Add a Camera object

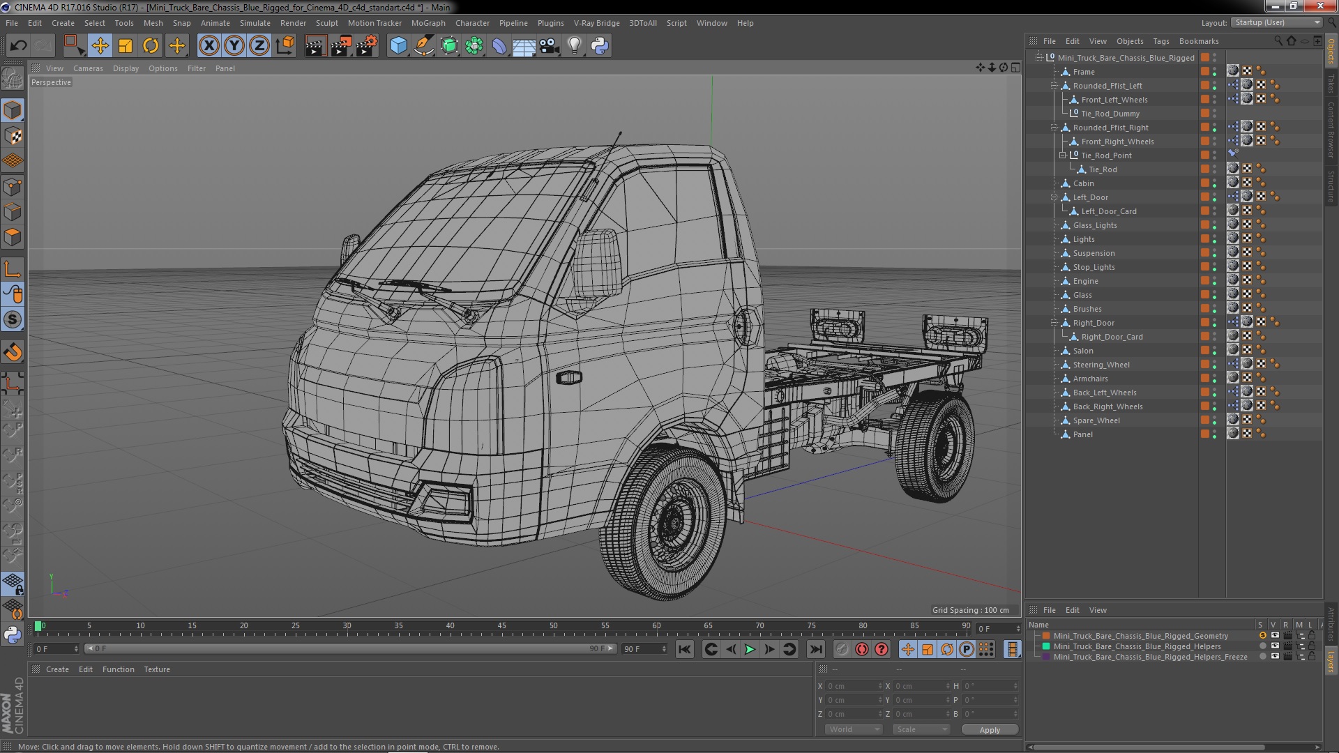click(x=549, y=46)
